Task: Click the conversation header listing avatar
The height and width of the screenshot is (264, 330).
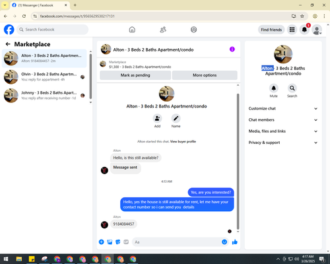Action: [106, 49]
